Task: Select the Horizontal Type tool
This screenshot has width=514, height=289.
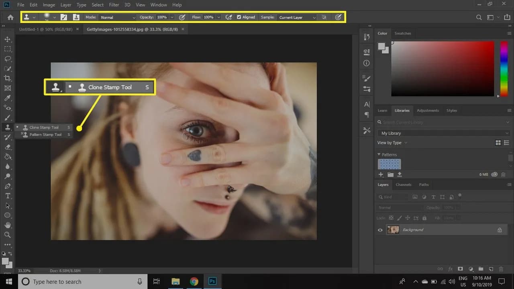Action: click(8, 196)
